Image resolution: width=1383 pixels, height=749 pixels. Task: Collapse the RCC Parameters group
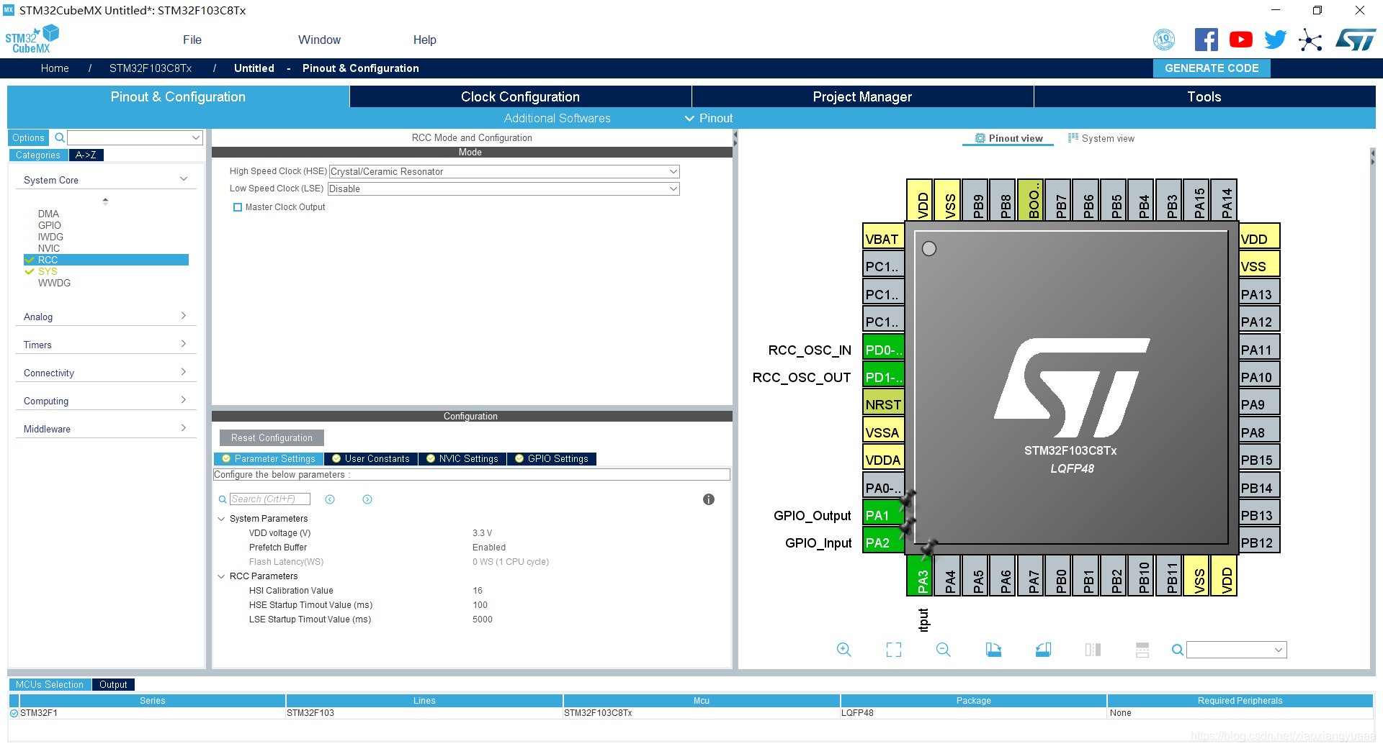pos(221,576)
